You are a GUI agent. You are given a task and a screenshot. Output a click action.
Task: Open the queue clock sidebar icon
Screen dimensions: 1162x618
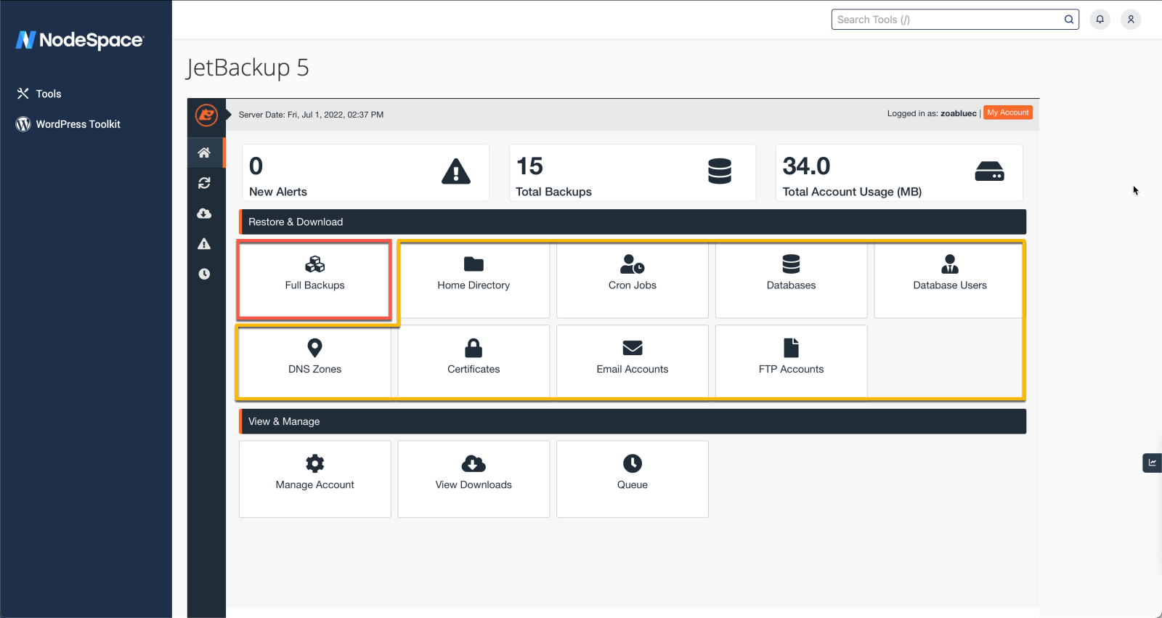204,274
